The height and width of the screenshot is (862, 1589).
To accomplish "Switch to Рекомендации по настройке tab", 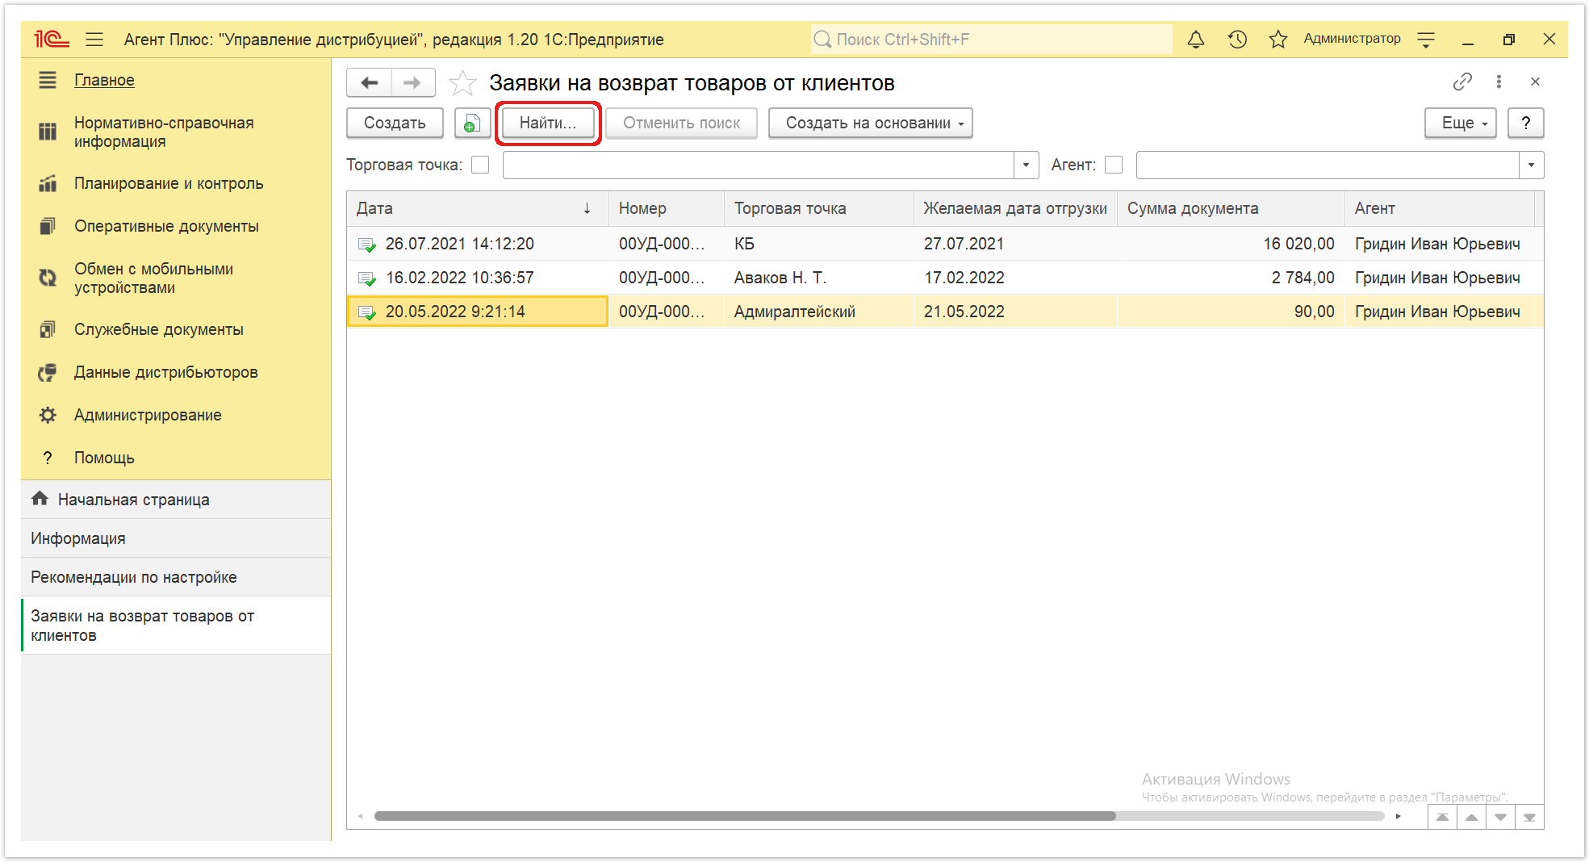I will [x=176, y=577].
